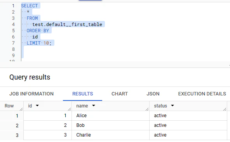Click the Query results heading
230x142 pixels.
(x=30, y=77)
